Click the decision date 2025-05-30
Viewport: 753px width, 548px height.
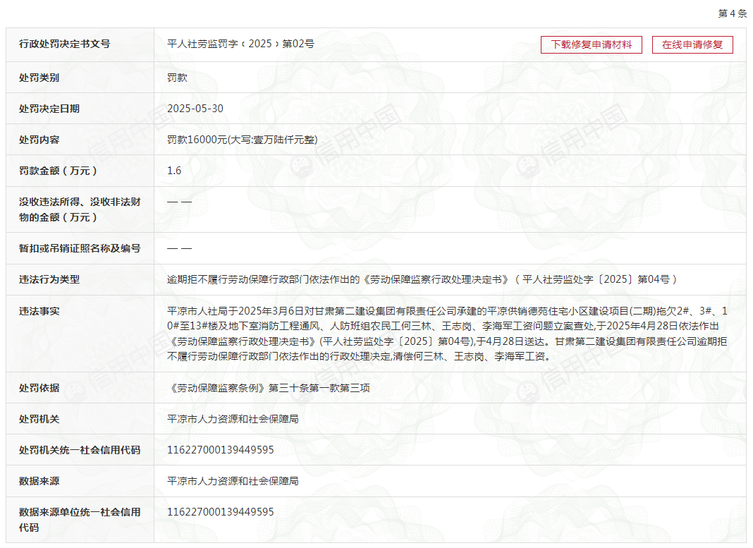[x=195, y=109]
